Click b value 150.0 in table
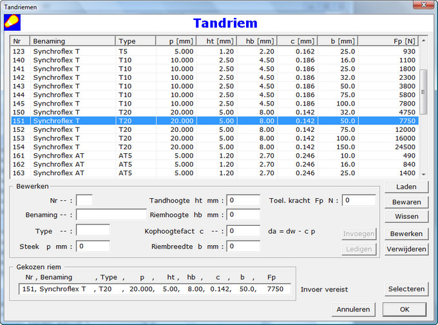The height and width of the screenshot is (325, 438). click(x=345, y=147)
